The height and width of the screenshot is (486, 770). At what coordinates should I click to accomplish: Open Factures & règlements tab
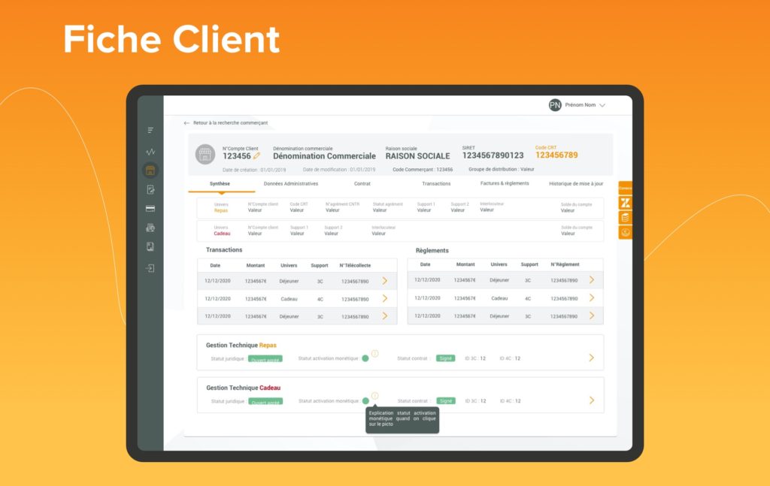(x=505, y=183)
